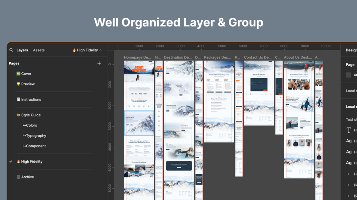The image size is (357, 200).
Task: Click the Page background color swatch
Action: point(348,75)
